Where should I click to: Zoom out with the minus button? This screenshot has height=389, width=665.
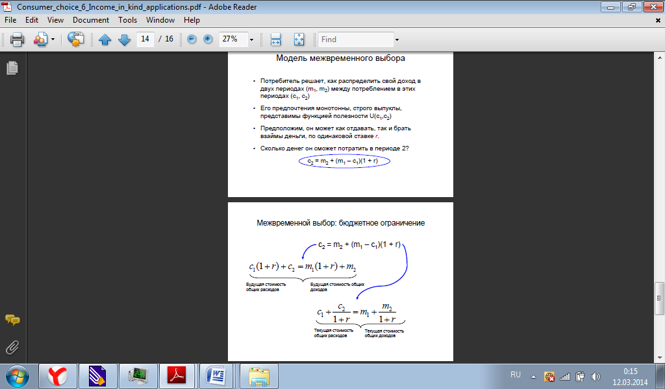point(192,40)
